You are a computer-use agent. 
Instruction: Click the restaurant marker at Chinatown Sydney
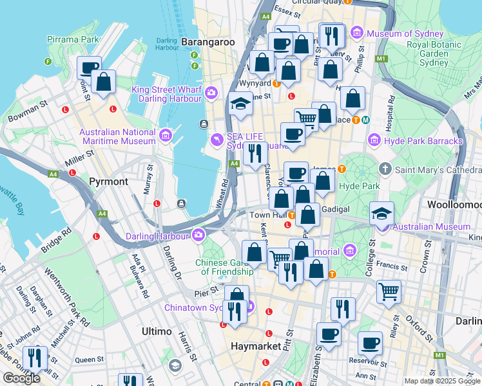pos(235,313)
